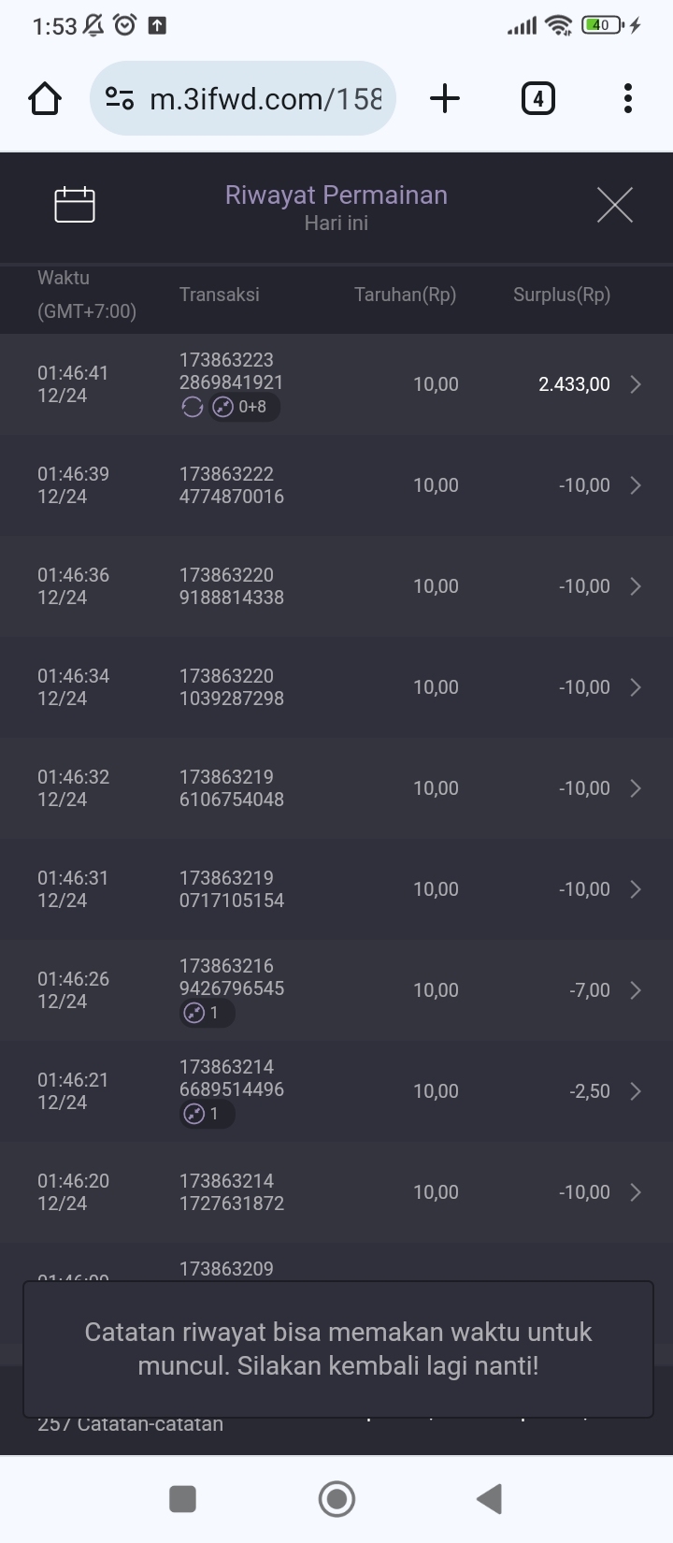Open the calendar date picker icon
Image resolution: width=673 pixels, height=1543 pixels.
pyautogui.click(x=75, y=205)
